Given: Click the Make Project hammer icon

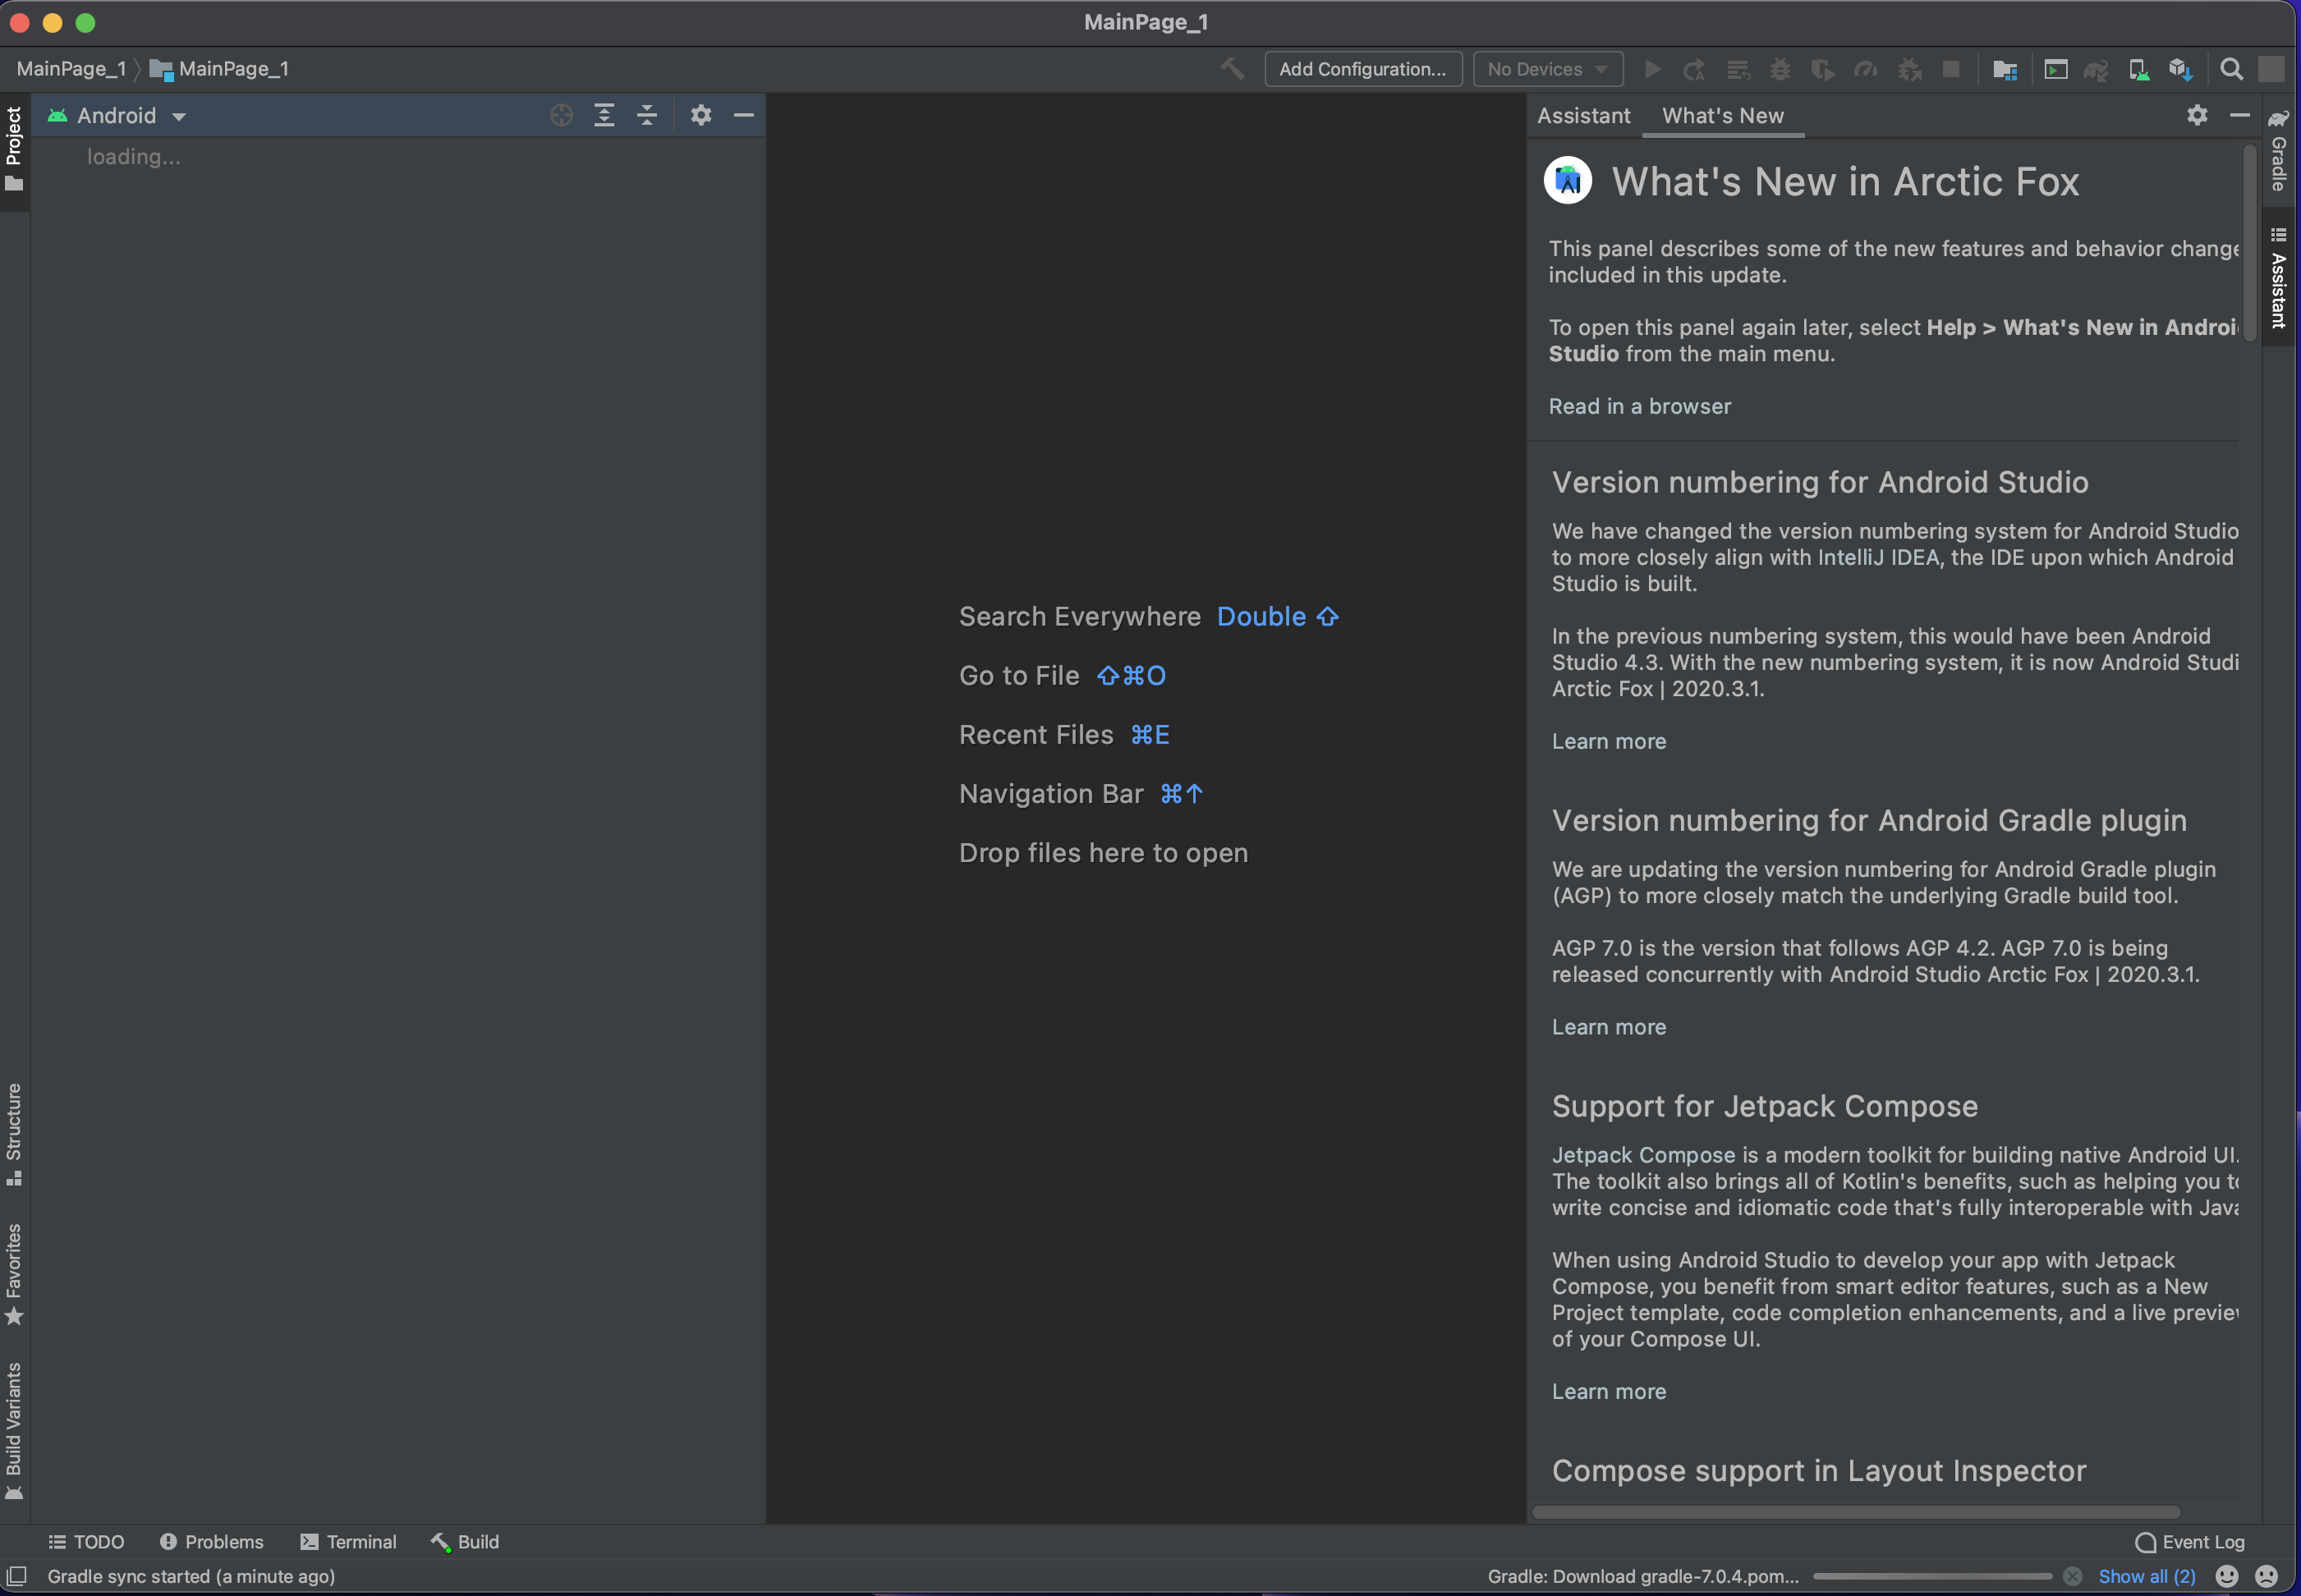Looking at the screenshot, I should tap(1232, 69).
